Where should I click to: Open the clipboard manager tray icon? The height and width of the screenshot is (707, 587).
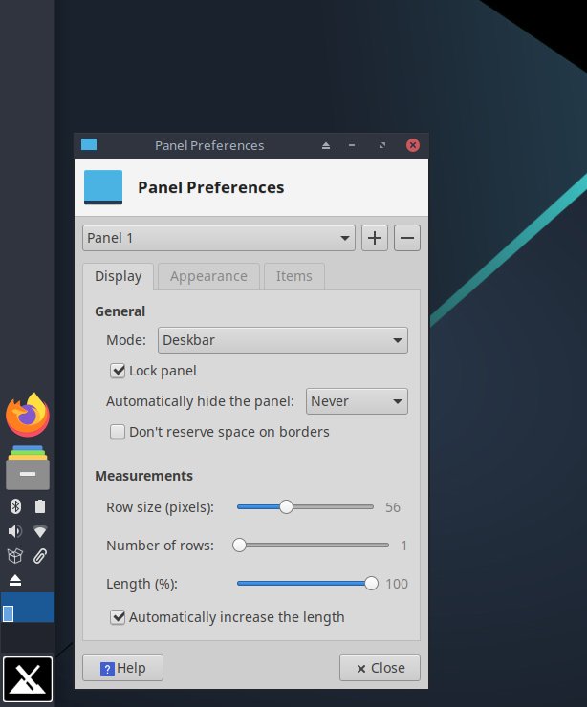[40, 506]
